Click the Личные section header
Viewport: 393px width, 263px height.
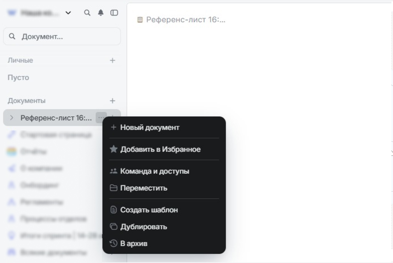(x=20, y=60)
